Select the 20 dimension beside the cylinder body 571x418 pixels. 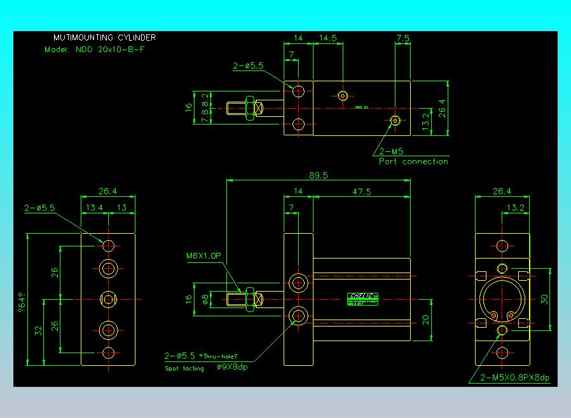click(425, 320)
